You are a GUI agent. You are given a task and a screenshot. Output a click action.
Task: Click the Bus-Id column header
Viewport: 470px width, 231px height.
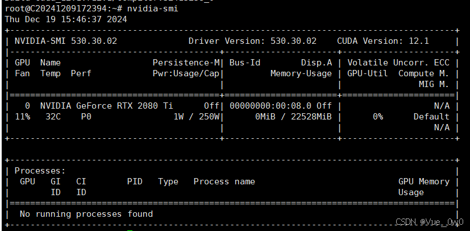point(245,63)
